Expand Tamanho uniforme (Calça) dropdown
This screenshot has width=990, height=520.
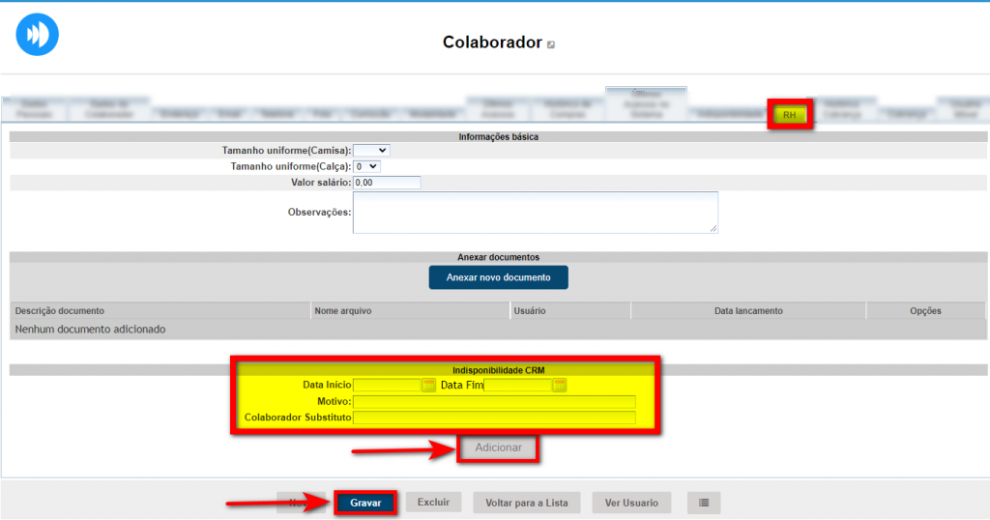(366, 166)
